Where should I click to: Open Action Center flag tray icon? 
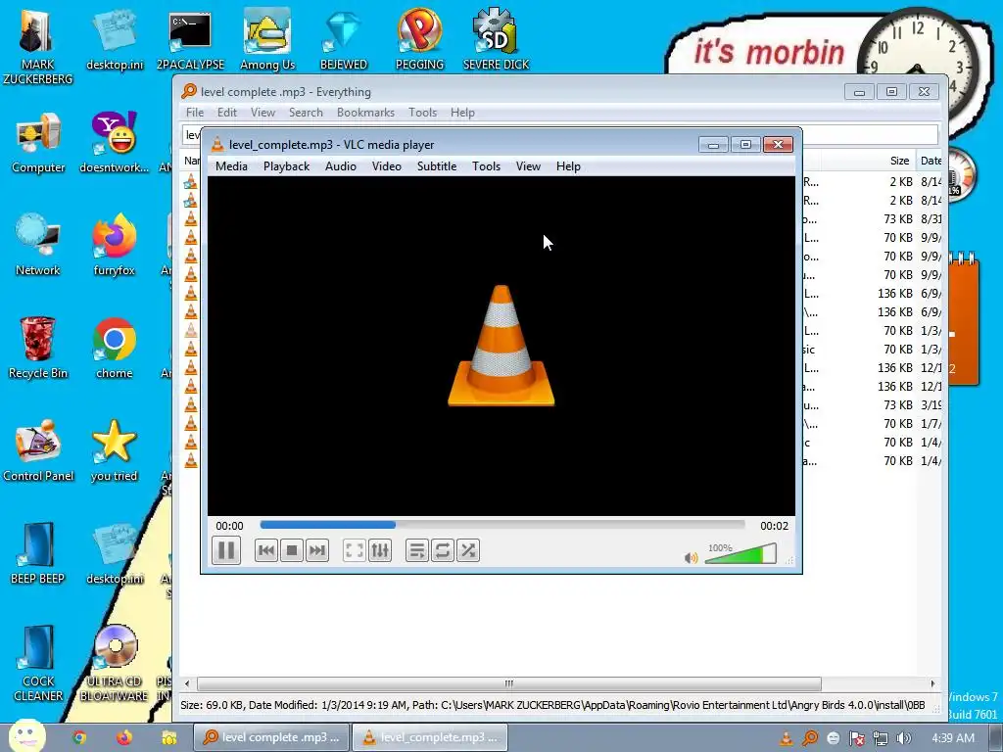point(856,738)
